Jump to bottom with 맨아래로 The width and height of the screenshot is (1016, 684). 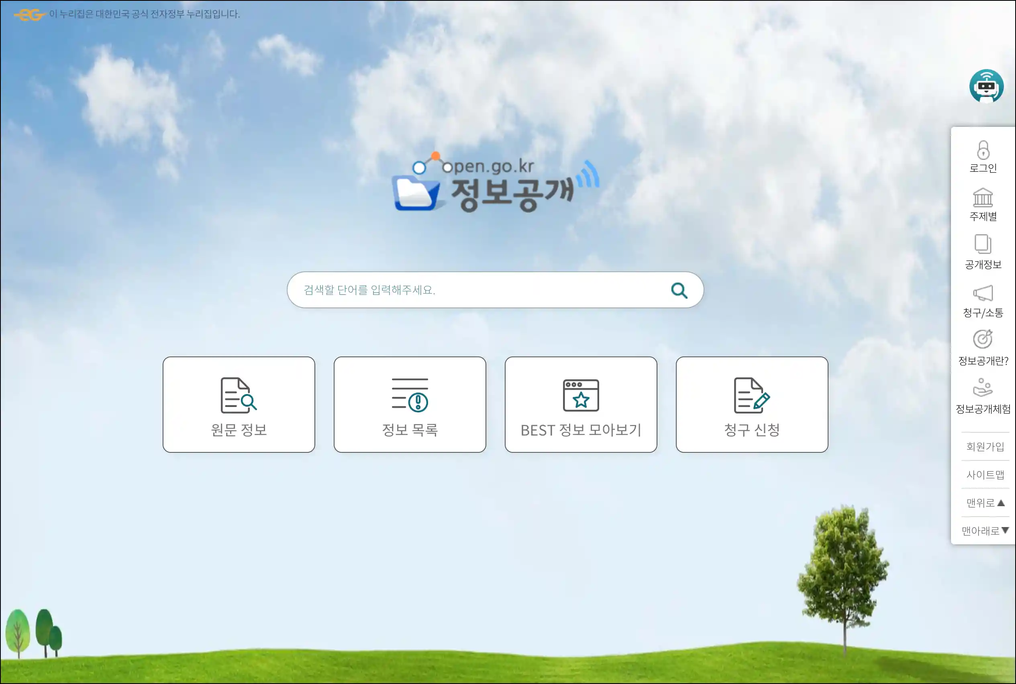[x=985, y=530]
